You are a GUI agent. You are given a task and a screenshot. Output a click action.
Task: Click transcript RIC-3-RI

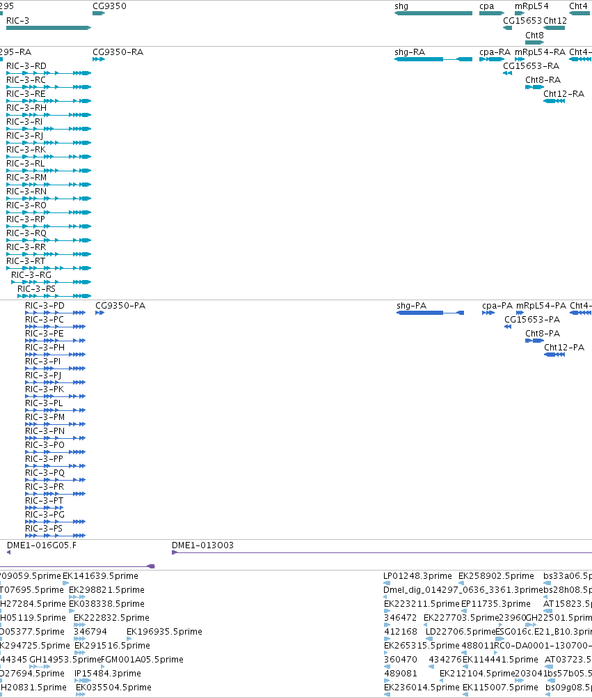tap(49, 129)
